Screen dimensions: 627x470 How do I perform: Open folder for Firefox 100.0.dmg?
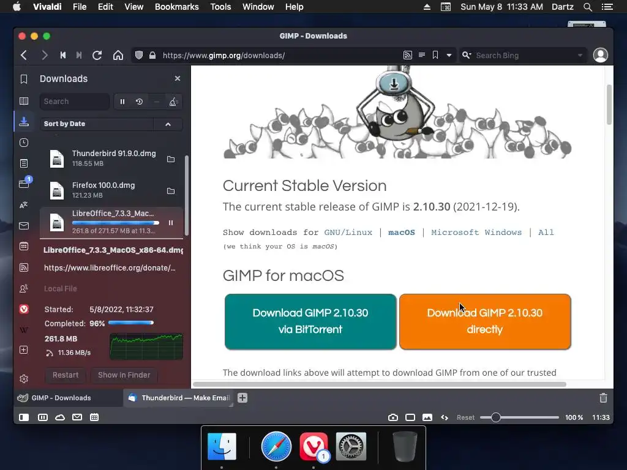171,191
